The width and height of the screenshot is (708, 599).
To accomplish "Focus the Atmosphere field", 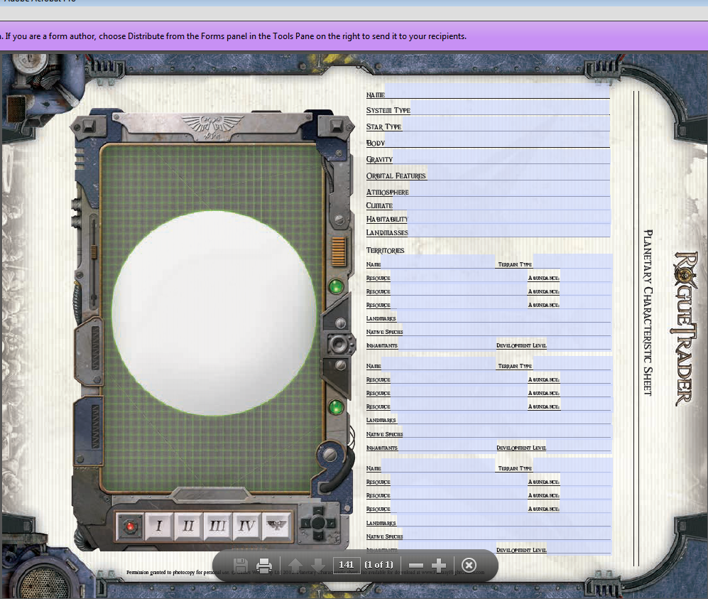I will (509, 189).
